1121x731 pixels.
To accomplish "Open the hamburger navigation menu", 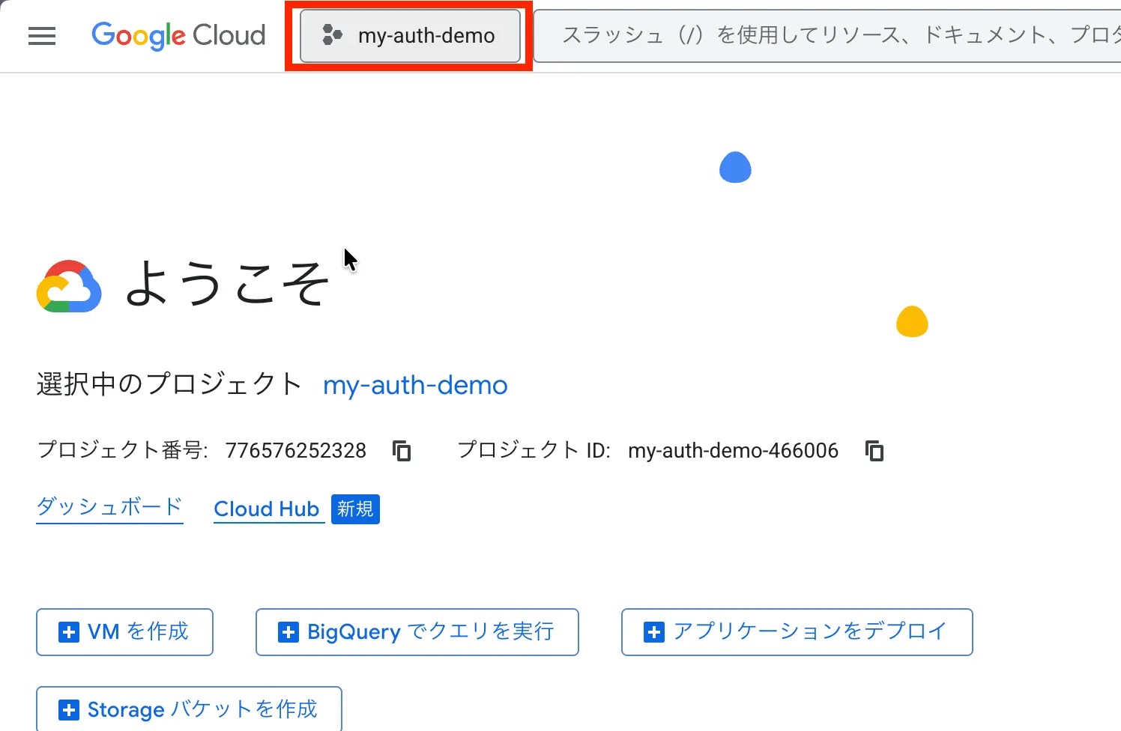I will point(42,36).
